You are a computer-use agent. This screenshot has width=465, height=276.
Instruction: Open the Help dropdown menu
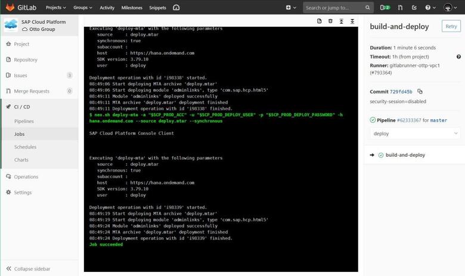point(430,8)
